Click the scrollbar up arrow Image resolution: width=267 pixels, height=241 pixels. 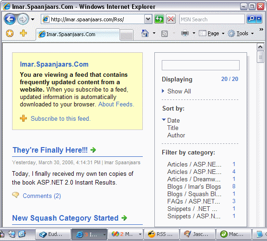260,47
